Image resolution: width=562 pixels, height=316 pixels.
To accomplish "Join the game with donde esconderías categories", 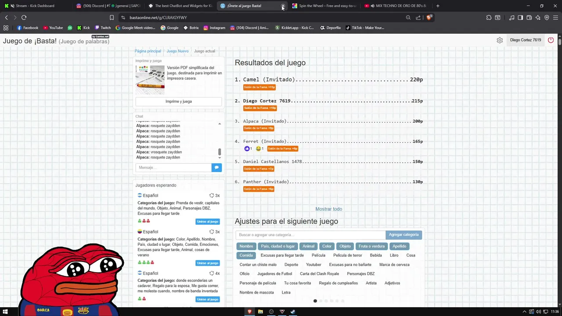I will click(208, 299).
